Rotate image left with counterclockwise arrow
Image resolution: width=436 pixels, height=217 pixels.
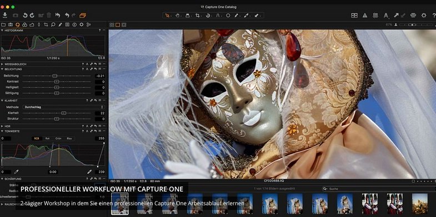click(x=26, y=15)
